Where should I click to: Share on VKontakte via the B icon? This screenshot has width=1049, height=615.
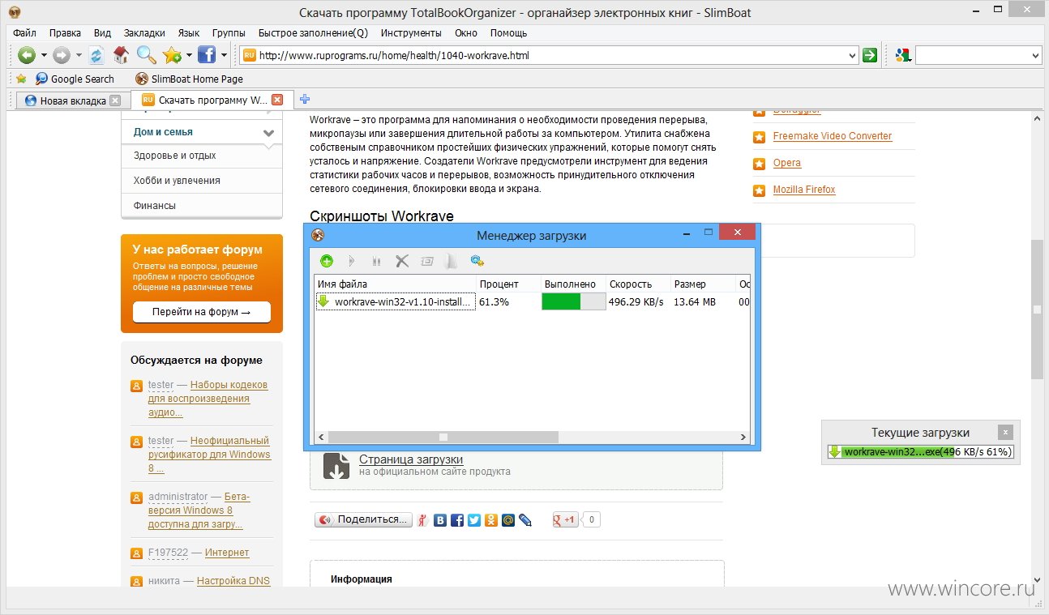coord(440,520)
